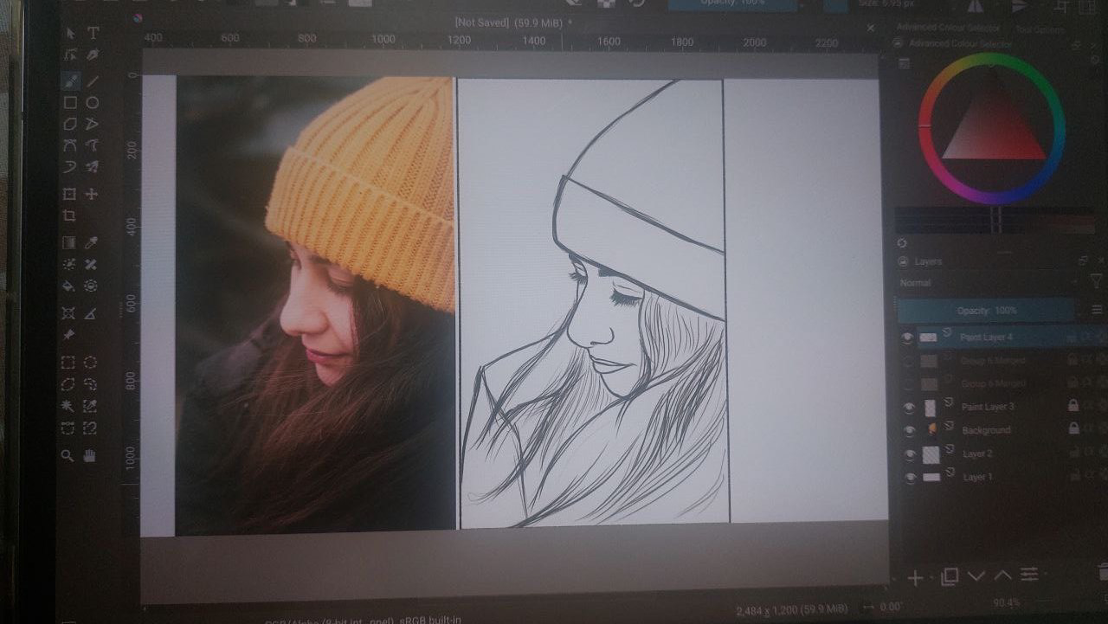The width and height of the screenshot is (1108, 624).
Task: Select the Contiguous Selection wand tool
Action: pyautogui.click(x=69, y=406)
